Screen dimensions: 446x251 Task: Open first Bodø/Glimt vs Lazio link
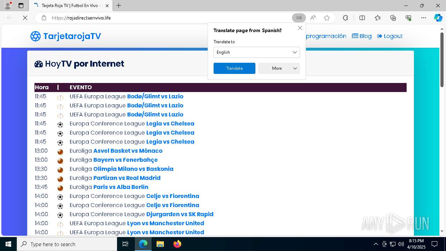pos(155,96)
